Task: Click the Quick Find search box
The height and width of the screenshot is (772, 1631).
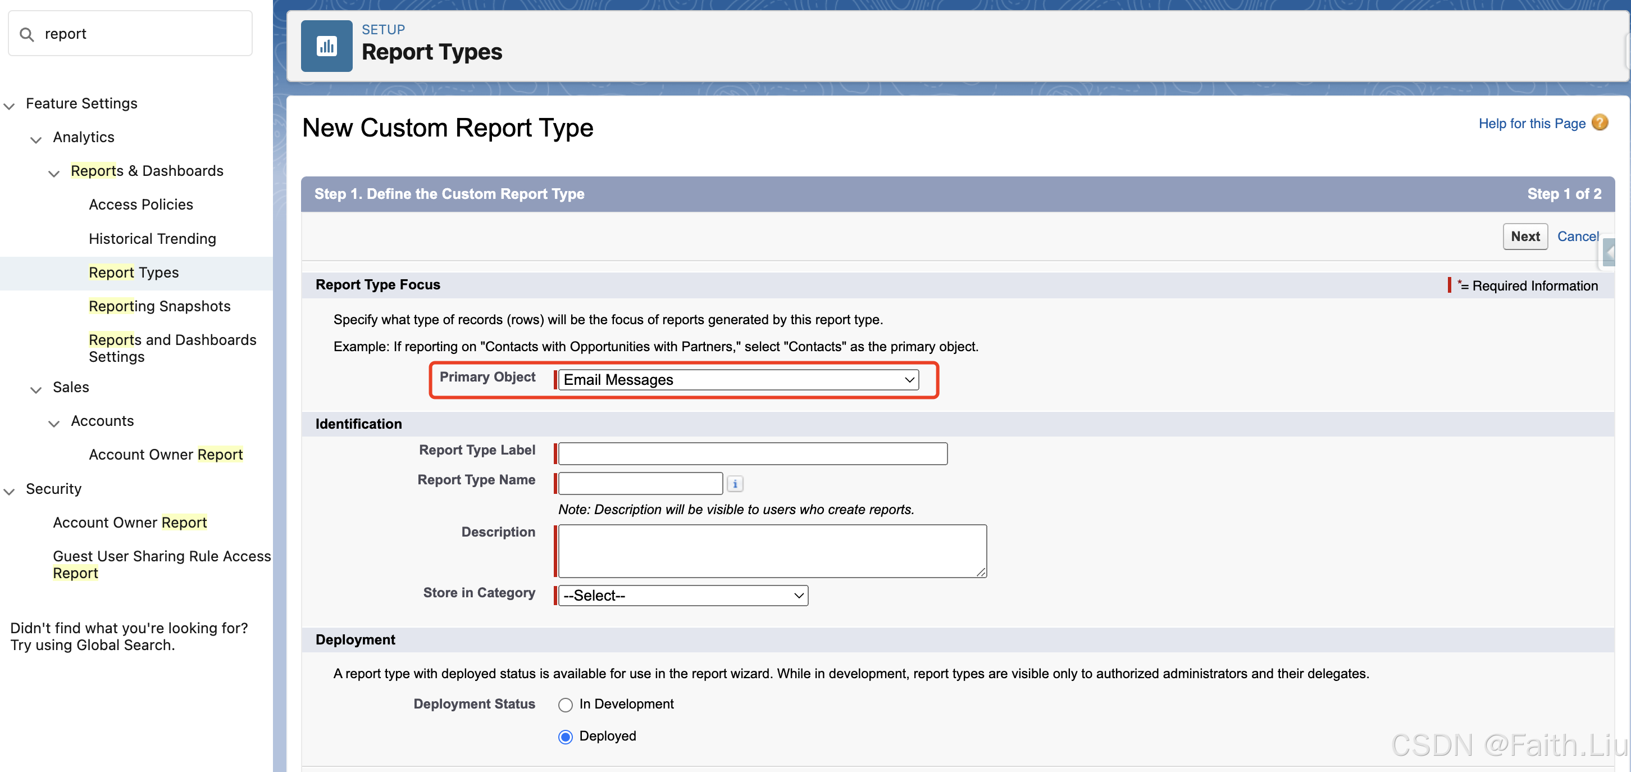Action: (x=130, y=34)
